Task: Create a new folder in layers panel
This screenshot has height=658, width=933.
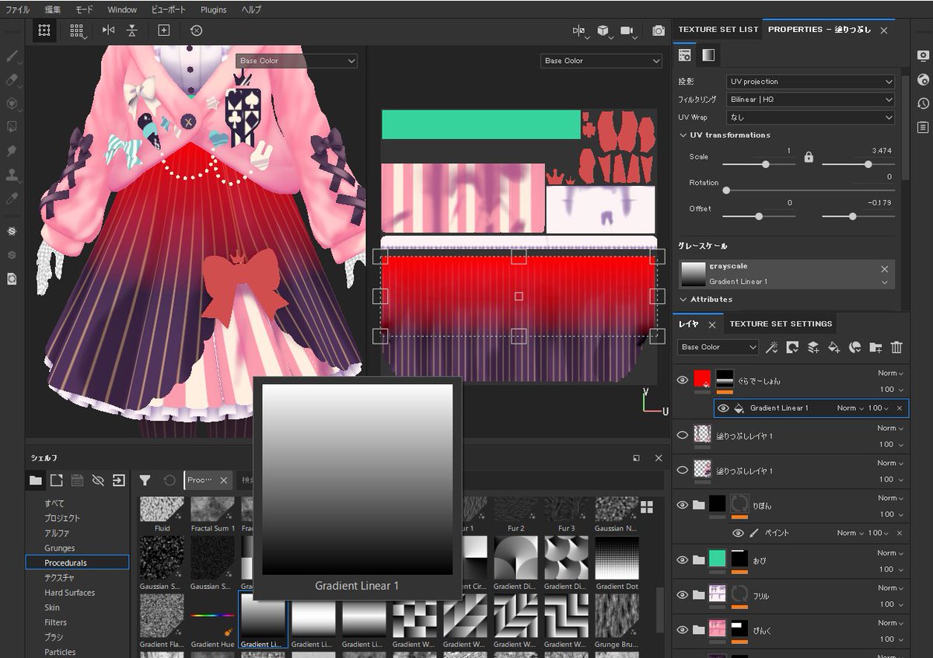Action: pyautogui.click(x=875, y=347)
